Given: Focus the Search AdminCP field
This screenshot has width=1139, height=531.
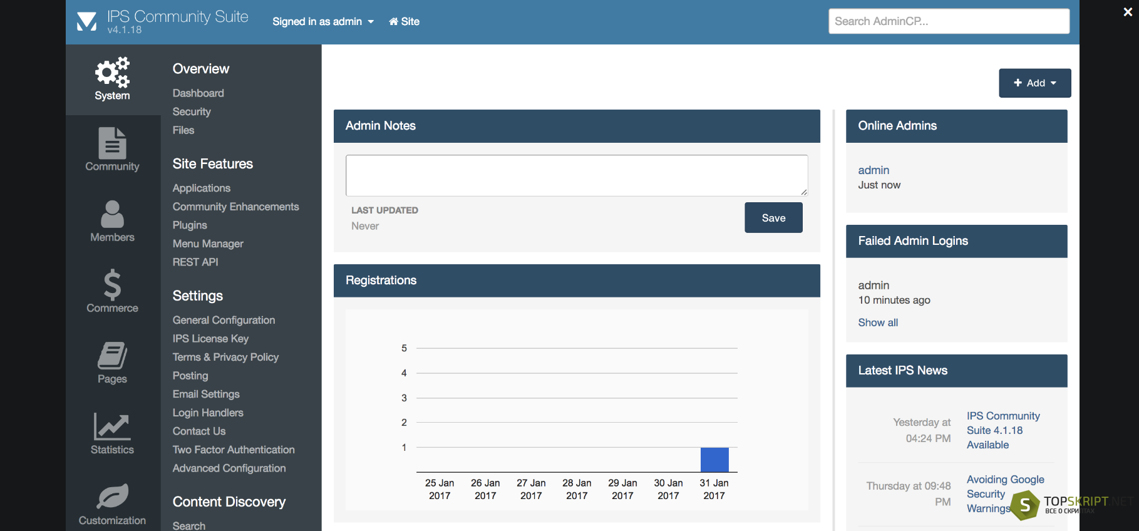Looking at the screenshot, I should click(x=949, y=21).
